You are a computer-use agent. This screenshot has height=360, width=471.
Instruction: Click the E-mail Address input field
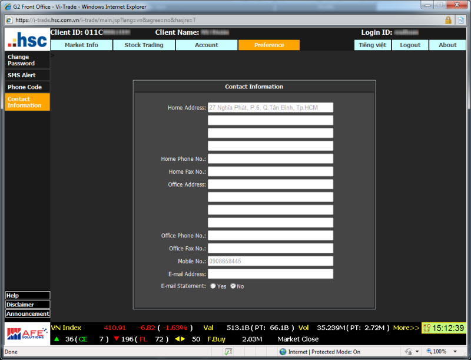tap(270, 274)
